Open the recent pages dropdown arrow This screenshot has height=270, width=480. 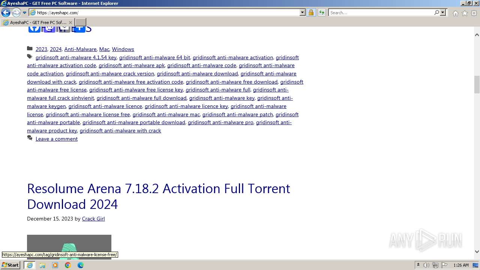point(24,12)
